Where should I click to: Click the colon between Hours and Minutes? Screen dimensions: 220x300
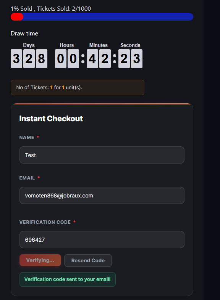coord(83,59)
